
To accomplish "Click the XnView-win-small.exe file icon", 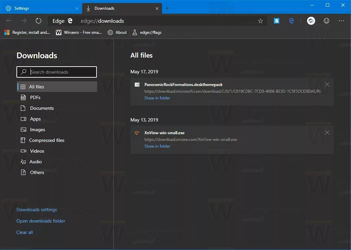I will point(137,133).
